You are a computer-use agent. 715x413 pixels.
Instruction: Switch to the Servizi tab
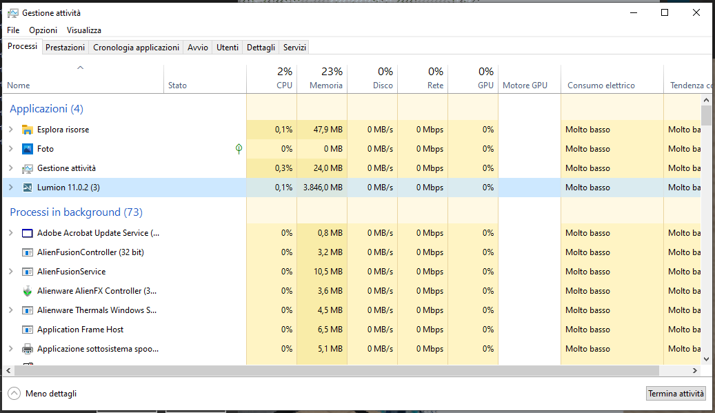[x=294, y=48]
